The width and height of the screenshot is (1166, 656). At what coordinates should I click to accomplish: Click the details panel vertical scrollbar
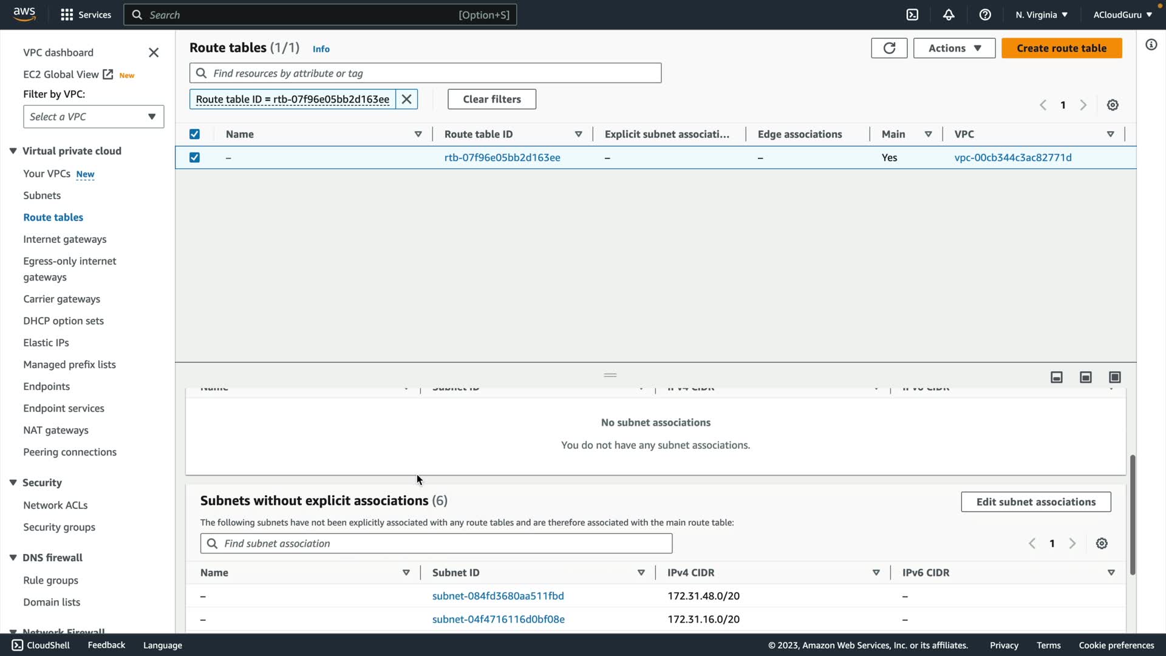tap(1132, 515)
